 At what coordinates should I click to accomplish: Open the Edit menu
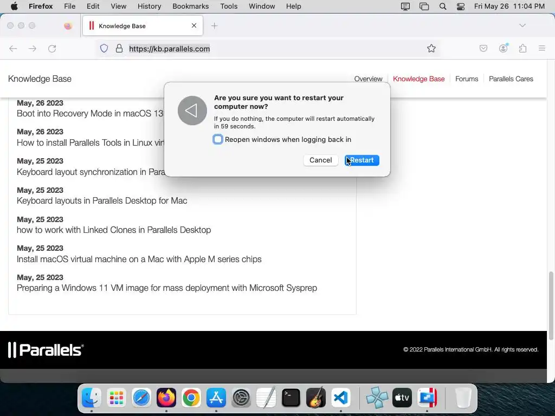[93, 6]
